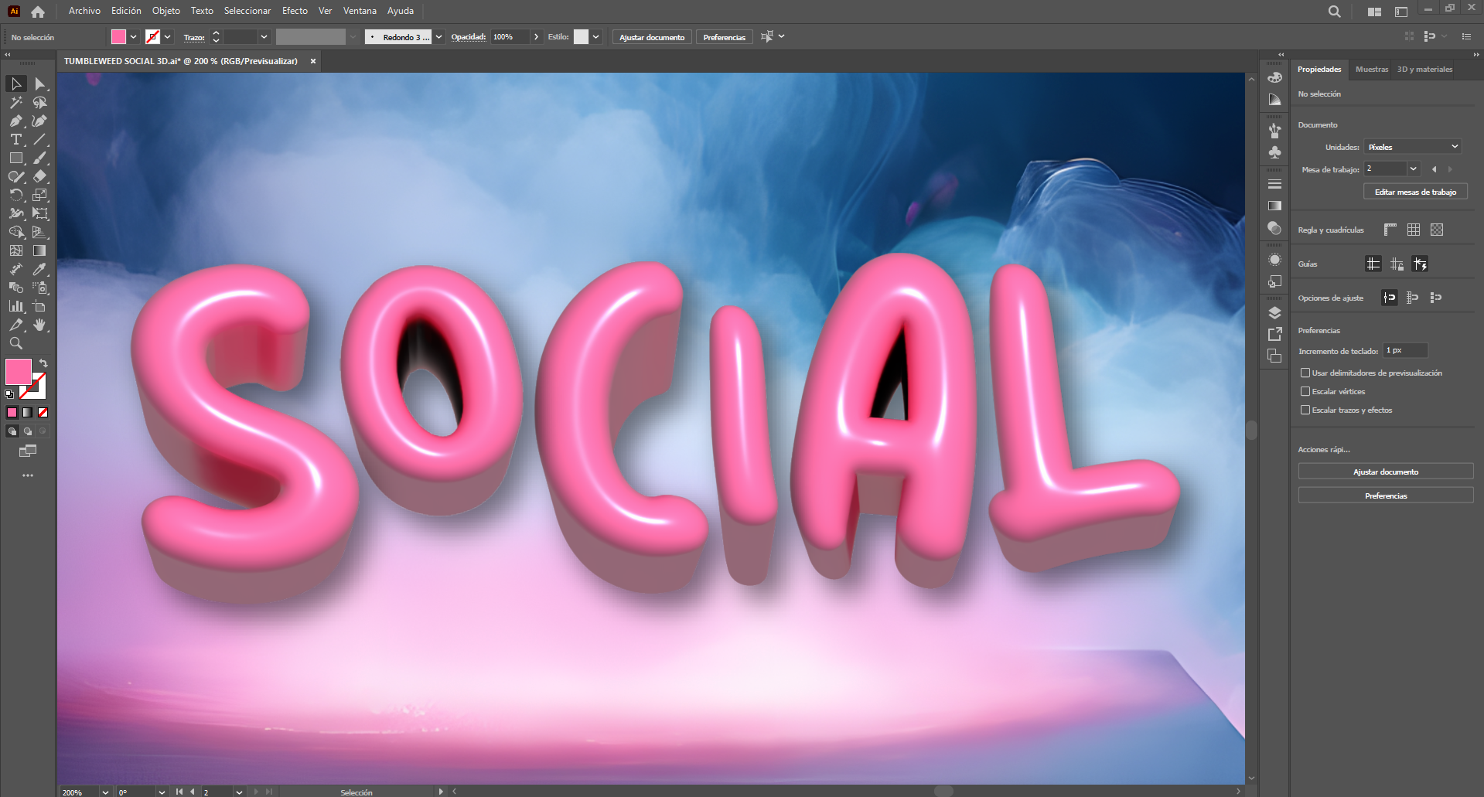Open the Layers panel icon
This screenshot has height=797, width=1484.
tap(1275, 312)
